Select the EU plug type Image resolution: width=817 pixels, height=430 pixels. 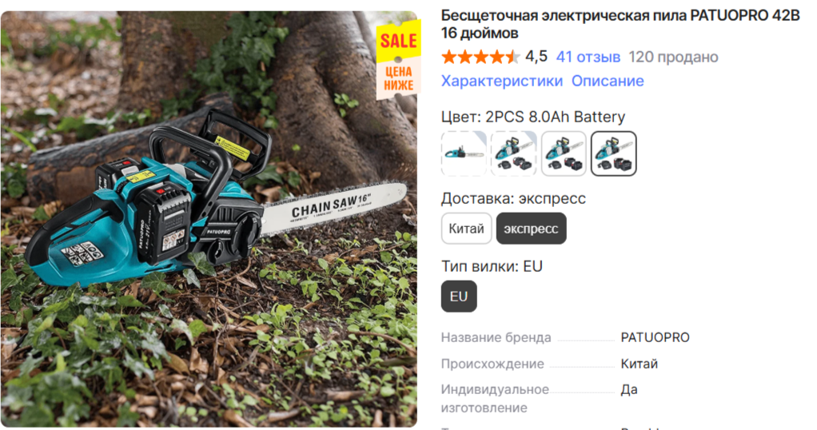click(459, 296)
